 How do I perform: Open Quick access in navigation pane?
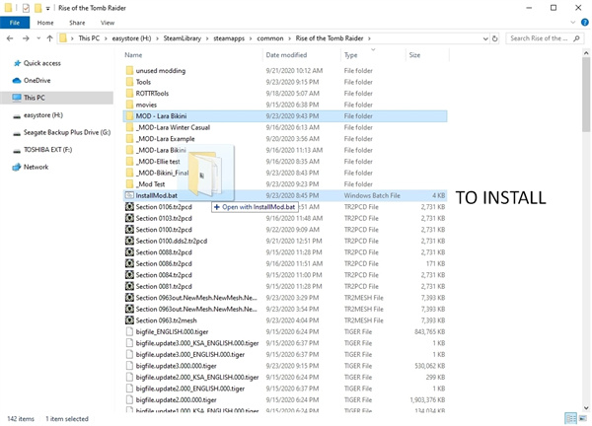click(41, 63)
